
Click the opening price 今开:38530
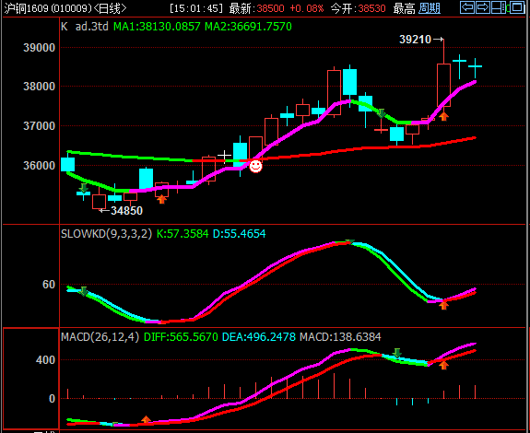(358, 8)
